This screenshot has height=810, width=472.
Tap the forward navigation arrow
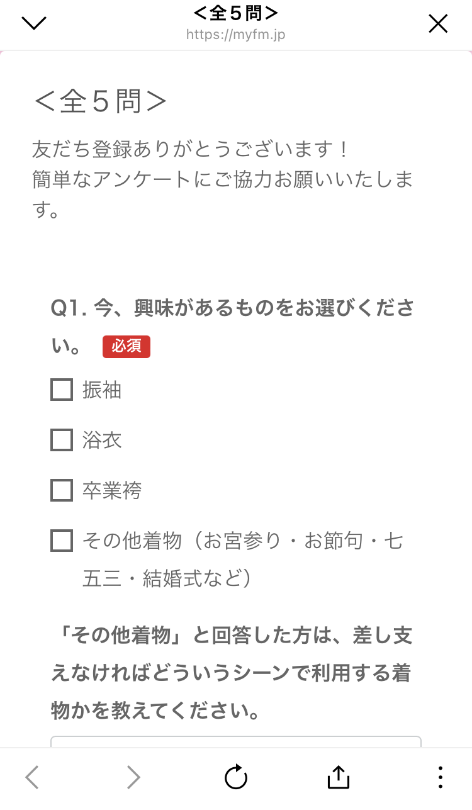click(133, 777)
